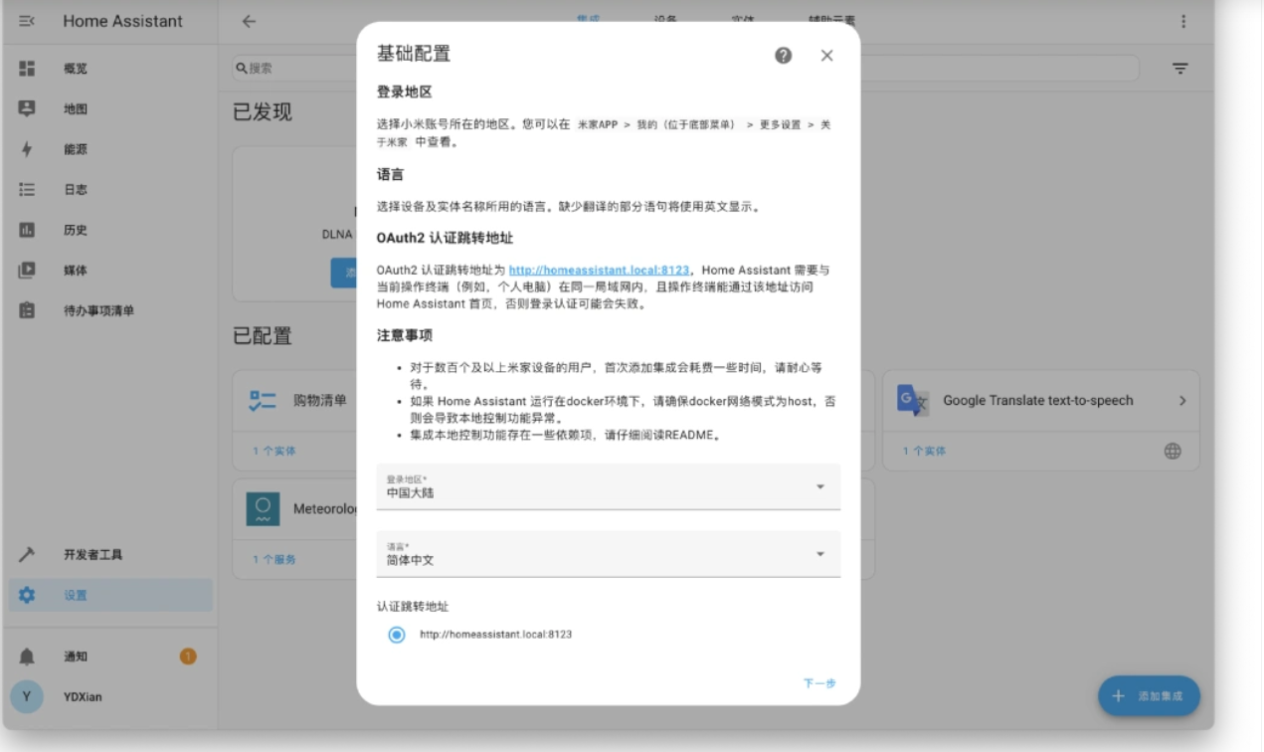1264x752 pixels.
Task: Open the 日志 list icon
Action: [27, 189]
